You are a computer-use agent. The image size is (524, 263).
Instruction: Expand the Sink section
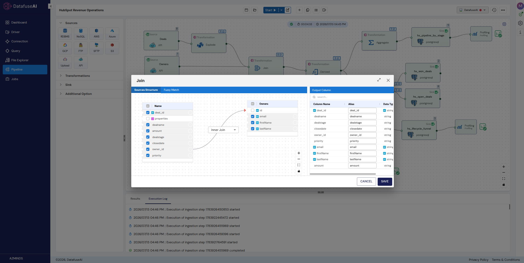(61, 85)
